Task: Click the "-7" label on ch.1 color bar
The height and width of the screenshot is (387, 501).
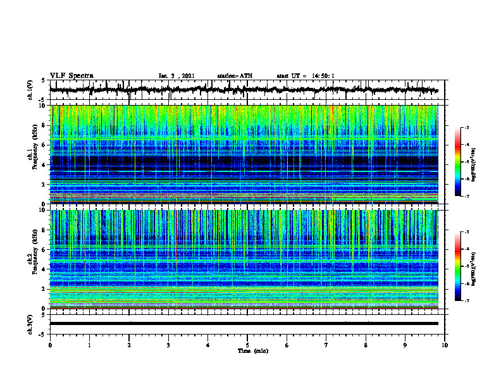Action: [x=467, y=196]
